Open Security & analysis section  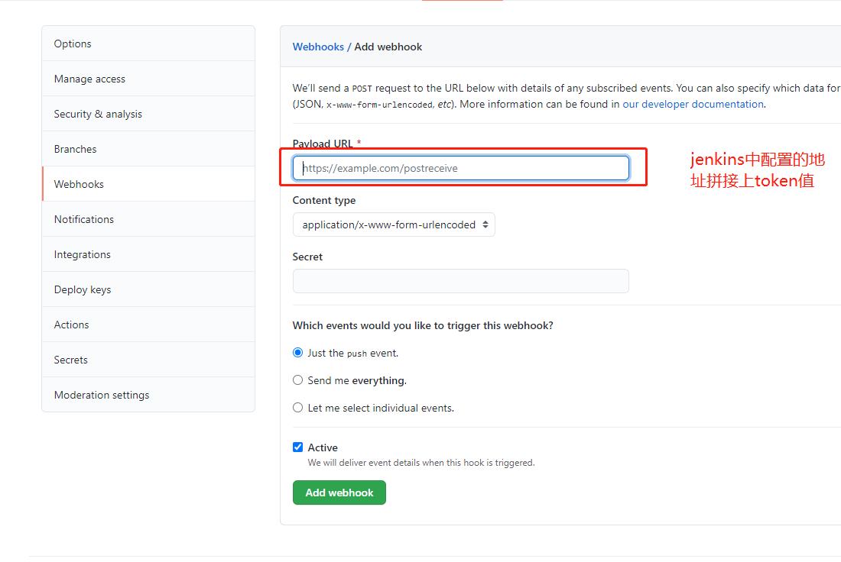[x=98, y=114]
